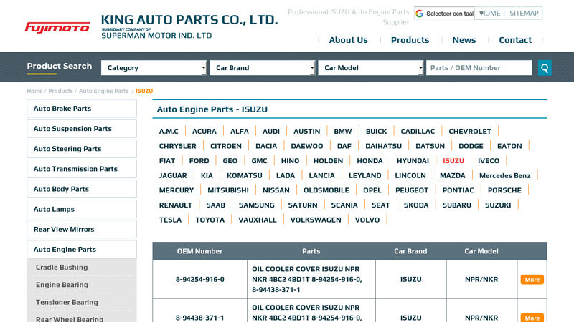Viewport: 574px width, 322px height.
Task: Filter by MAZDA brand
Action: 453,175
